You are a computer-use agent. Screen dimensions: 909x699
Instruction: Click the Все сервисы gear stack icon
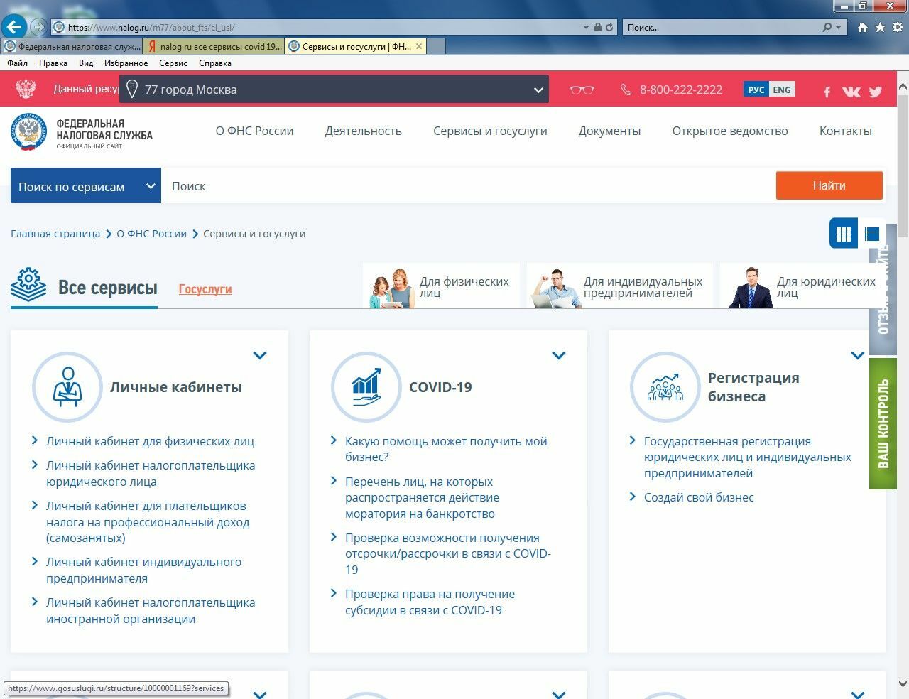[28, 286]
